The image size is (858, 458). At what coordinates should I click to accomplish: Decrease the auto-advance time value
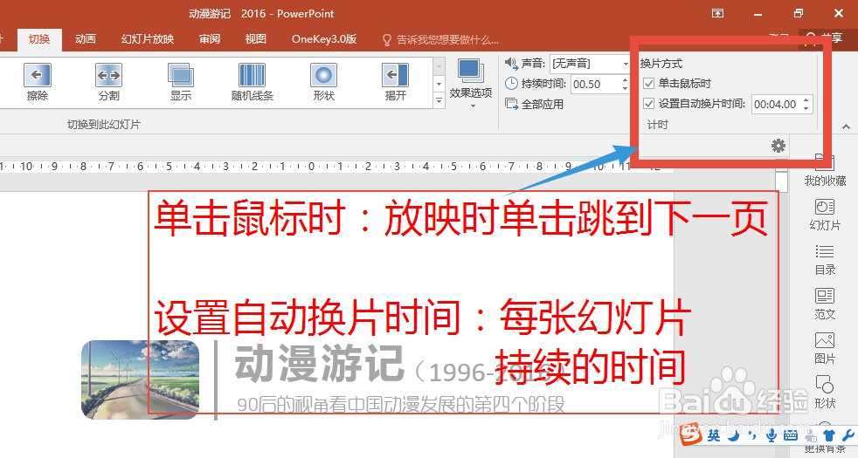[806, 108]
